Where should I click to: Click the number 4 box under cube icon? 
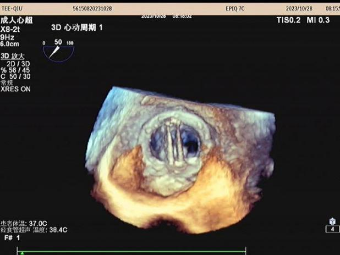tap(332, 229)
